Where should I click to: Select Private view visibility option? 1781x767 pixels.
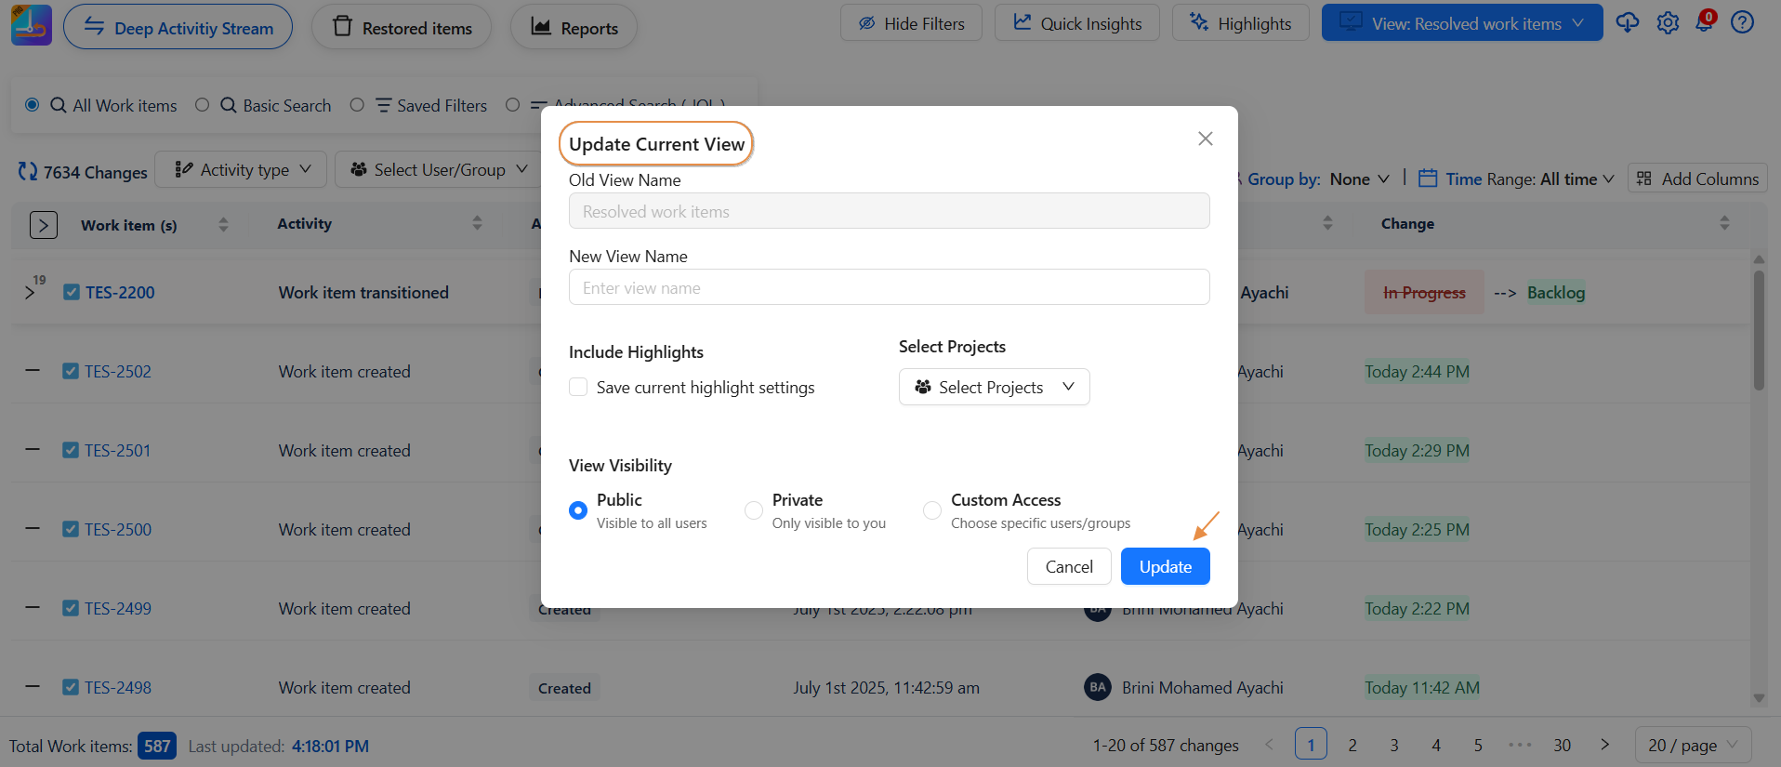coord(754,510)
